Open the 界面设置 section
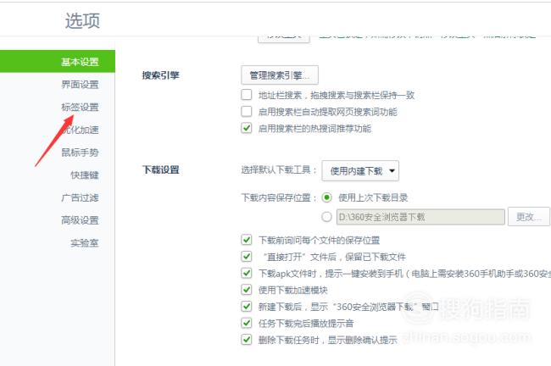 80,85
